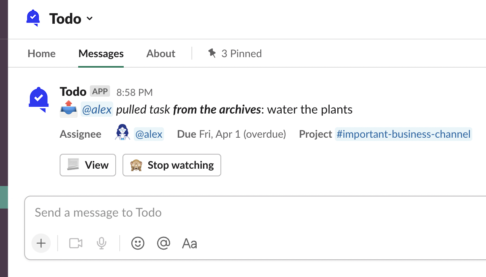Switch to the Home tab
This screenshot has width=486, height=277.
pyautogui.click(x=42, y=54)
